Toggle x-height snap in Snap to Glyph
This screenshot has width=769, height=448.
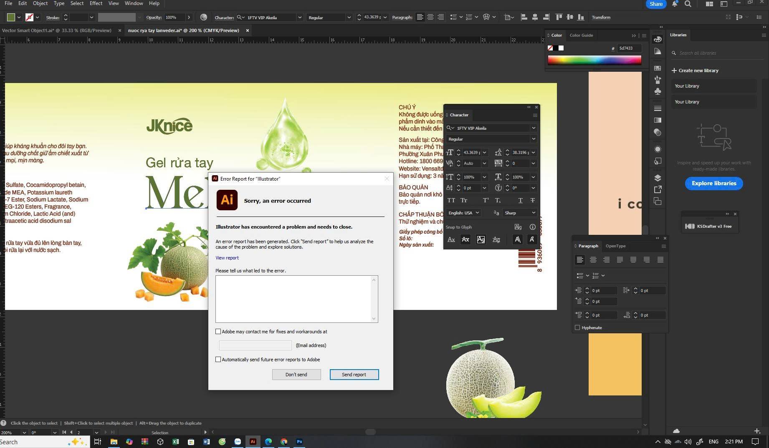pyautogui.click(x=465, y=239)
